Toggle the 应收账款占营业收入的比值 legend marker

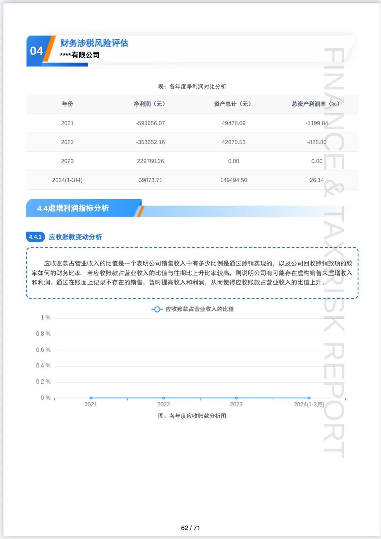(157, 309)
